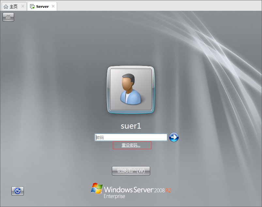Select the Server tab
The image size is (262, 207).
click(42, 7)
